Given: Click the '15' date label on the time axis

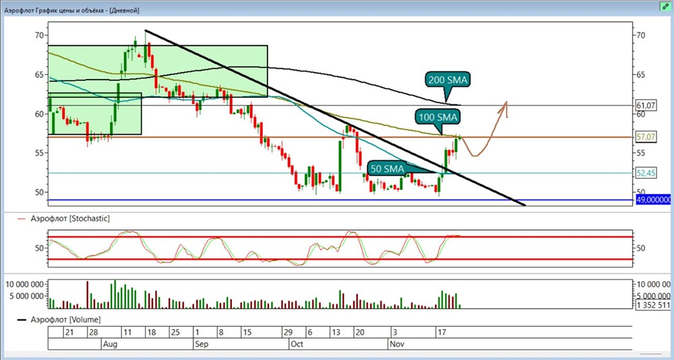Looking at the screenshot, I should 246,332.
